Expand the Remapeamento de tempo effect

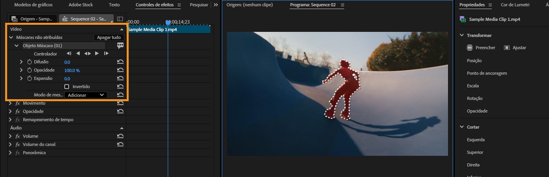pyautogui.click(x=10, y=120)
